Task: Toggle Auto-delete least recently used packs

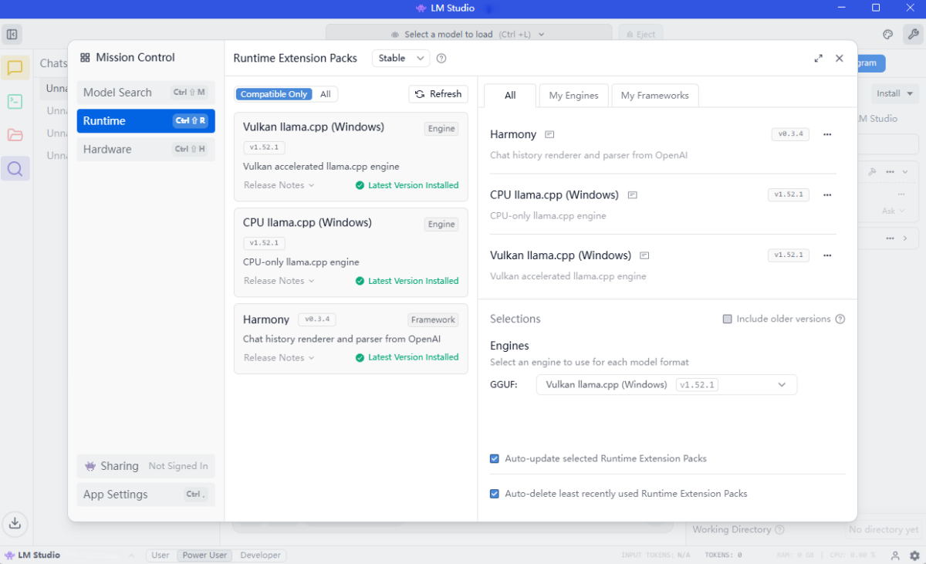Action: tap(495, 494)
